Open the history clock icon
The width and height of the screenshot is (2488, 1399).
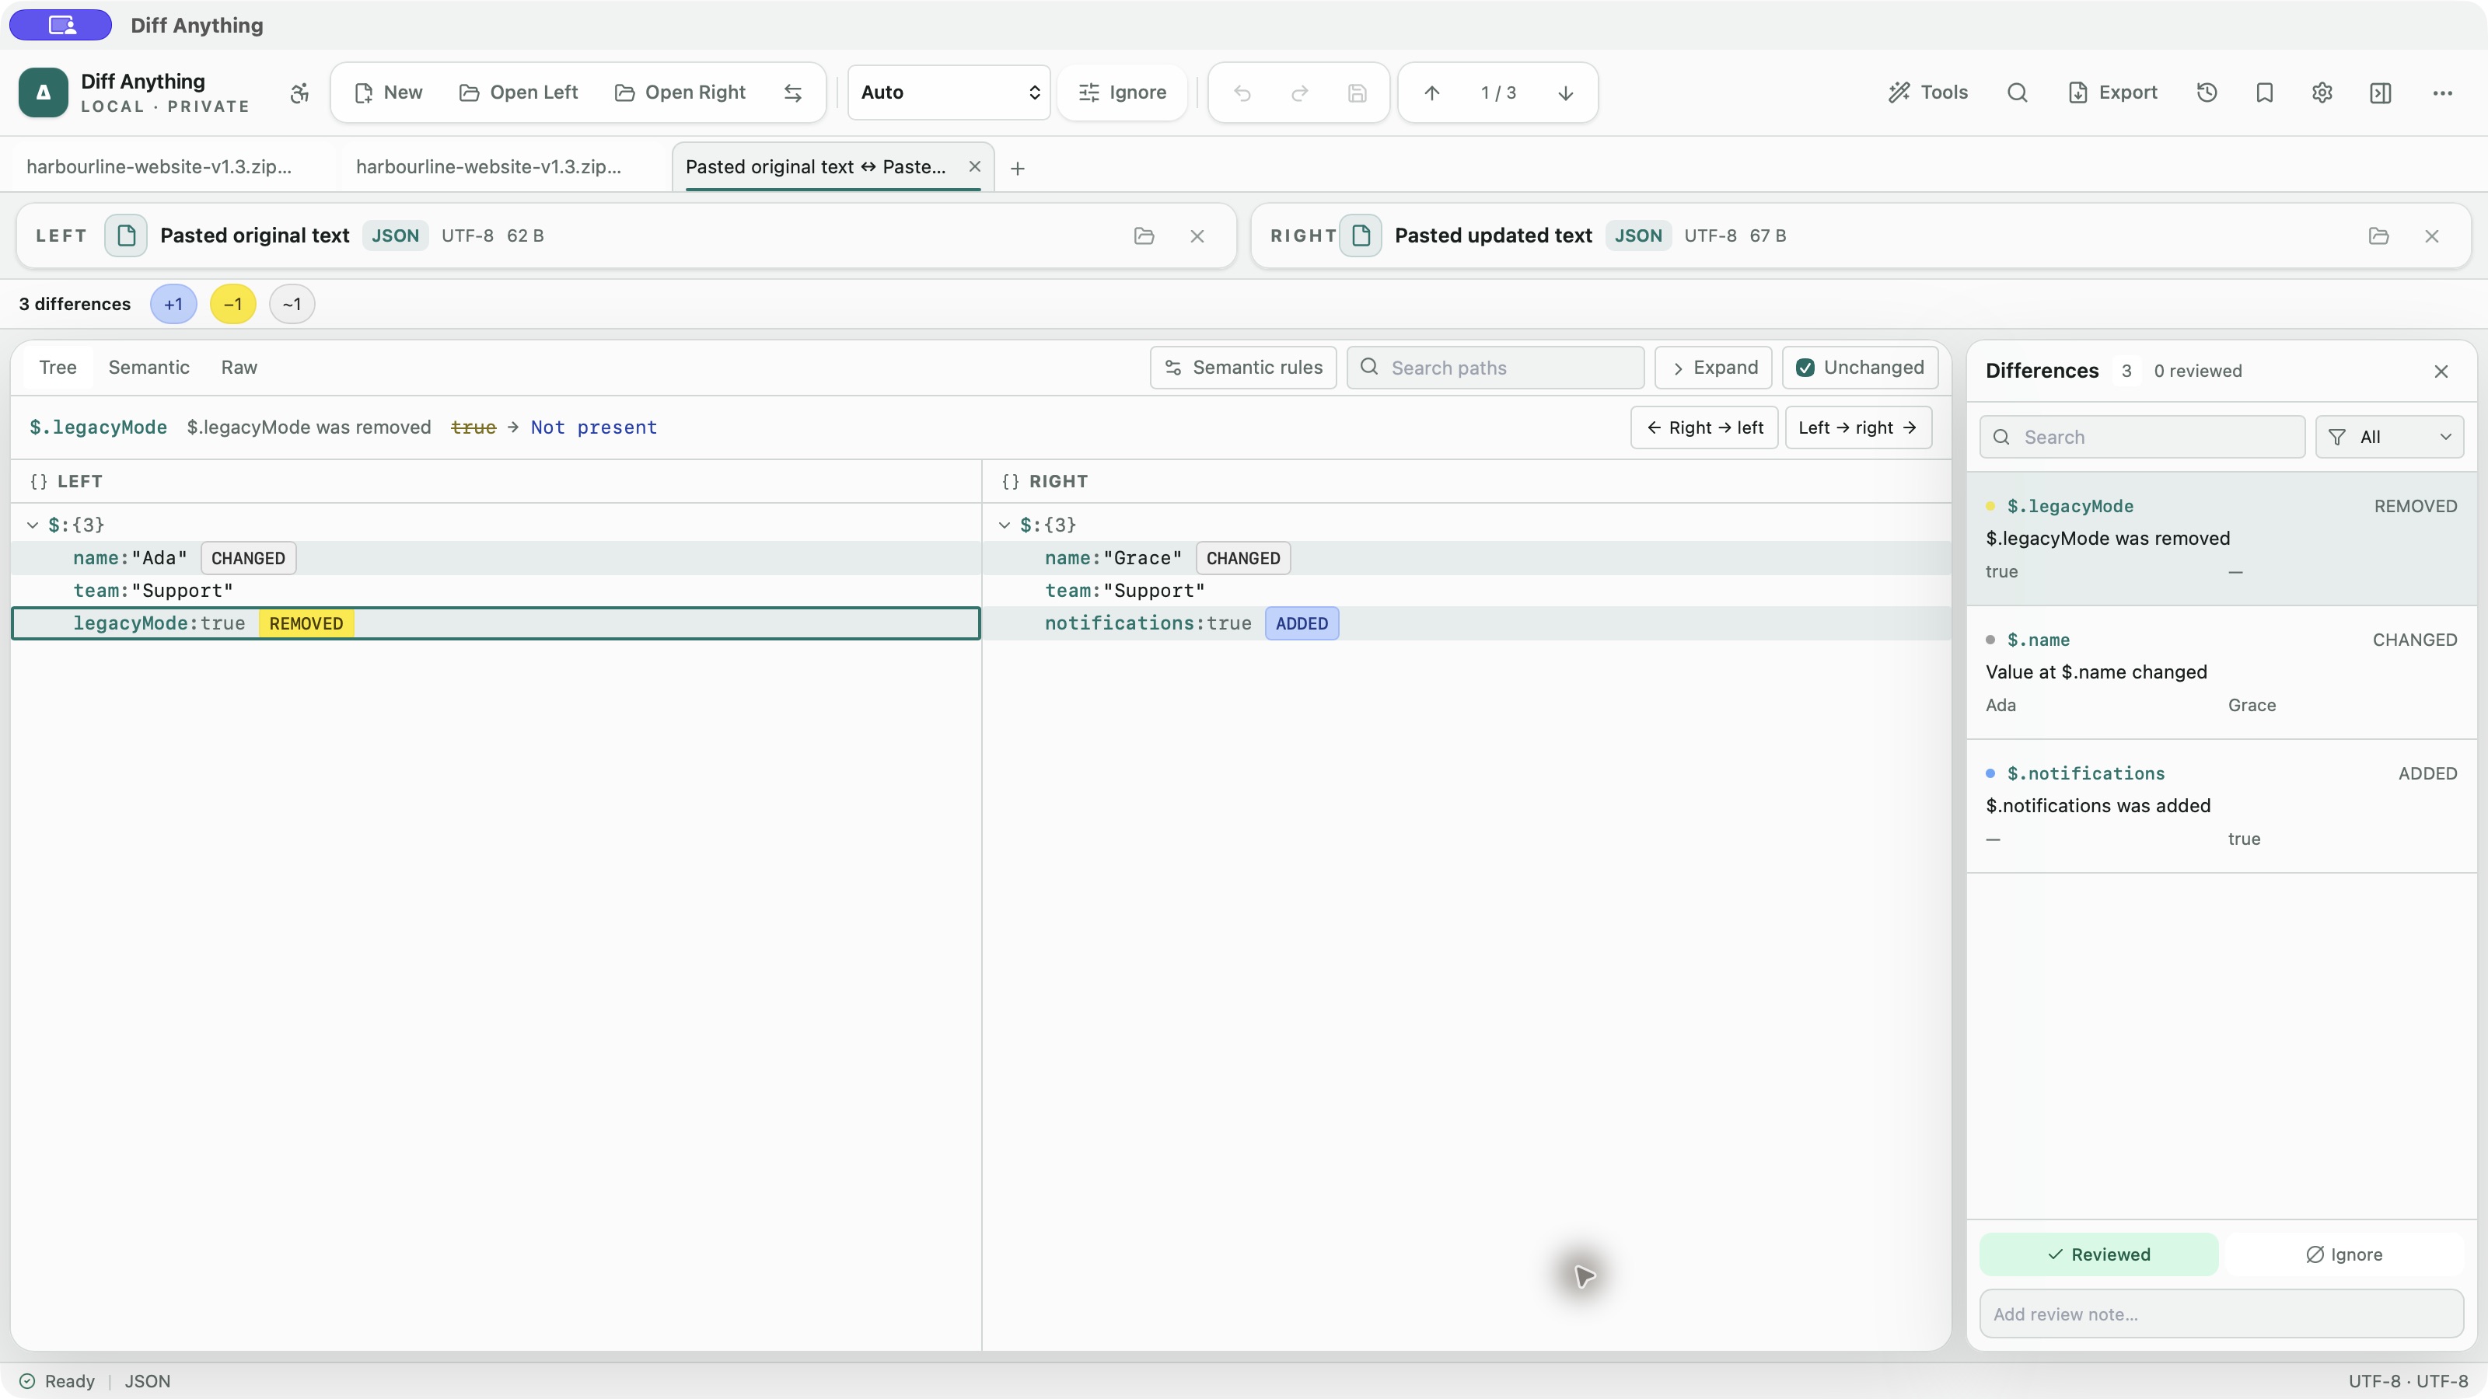click(2207, 92)
